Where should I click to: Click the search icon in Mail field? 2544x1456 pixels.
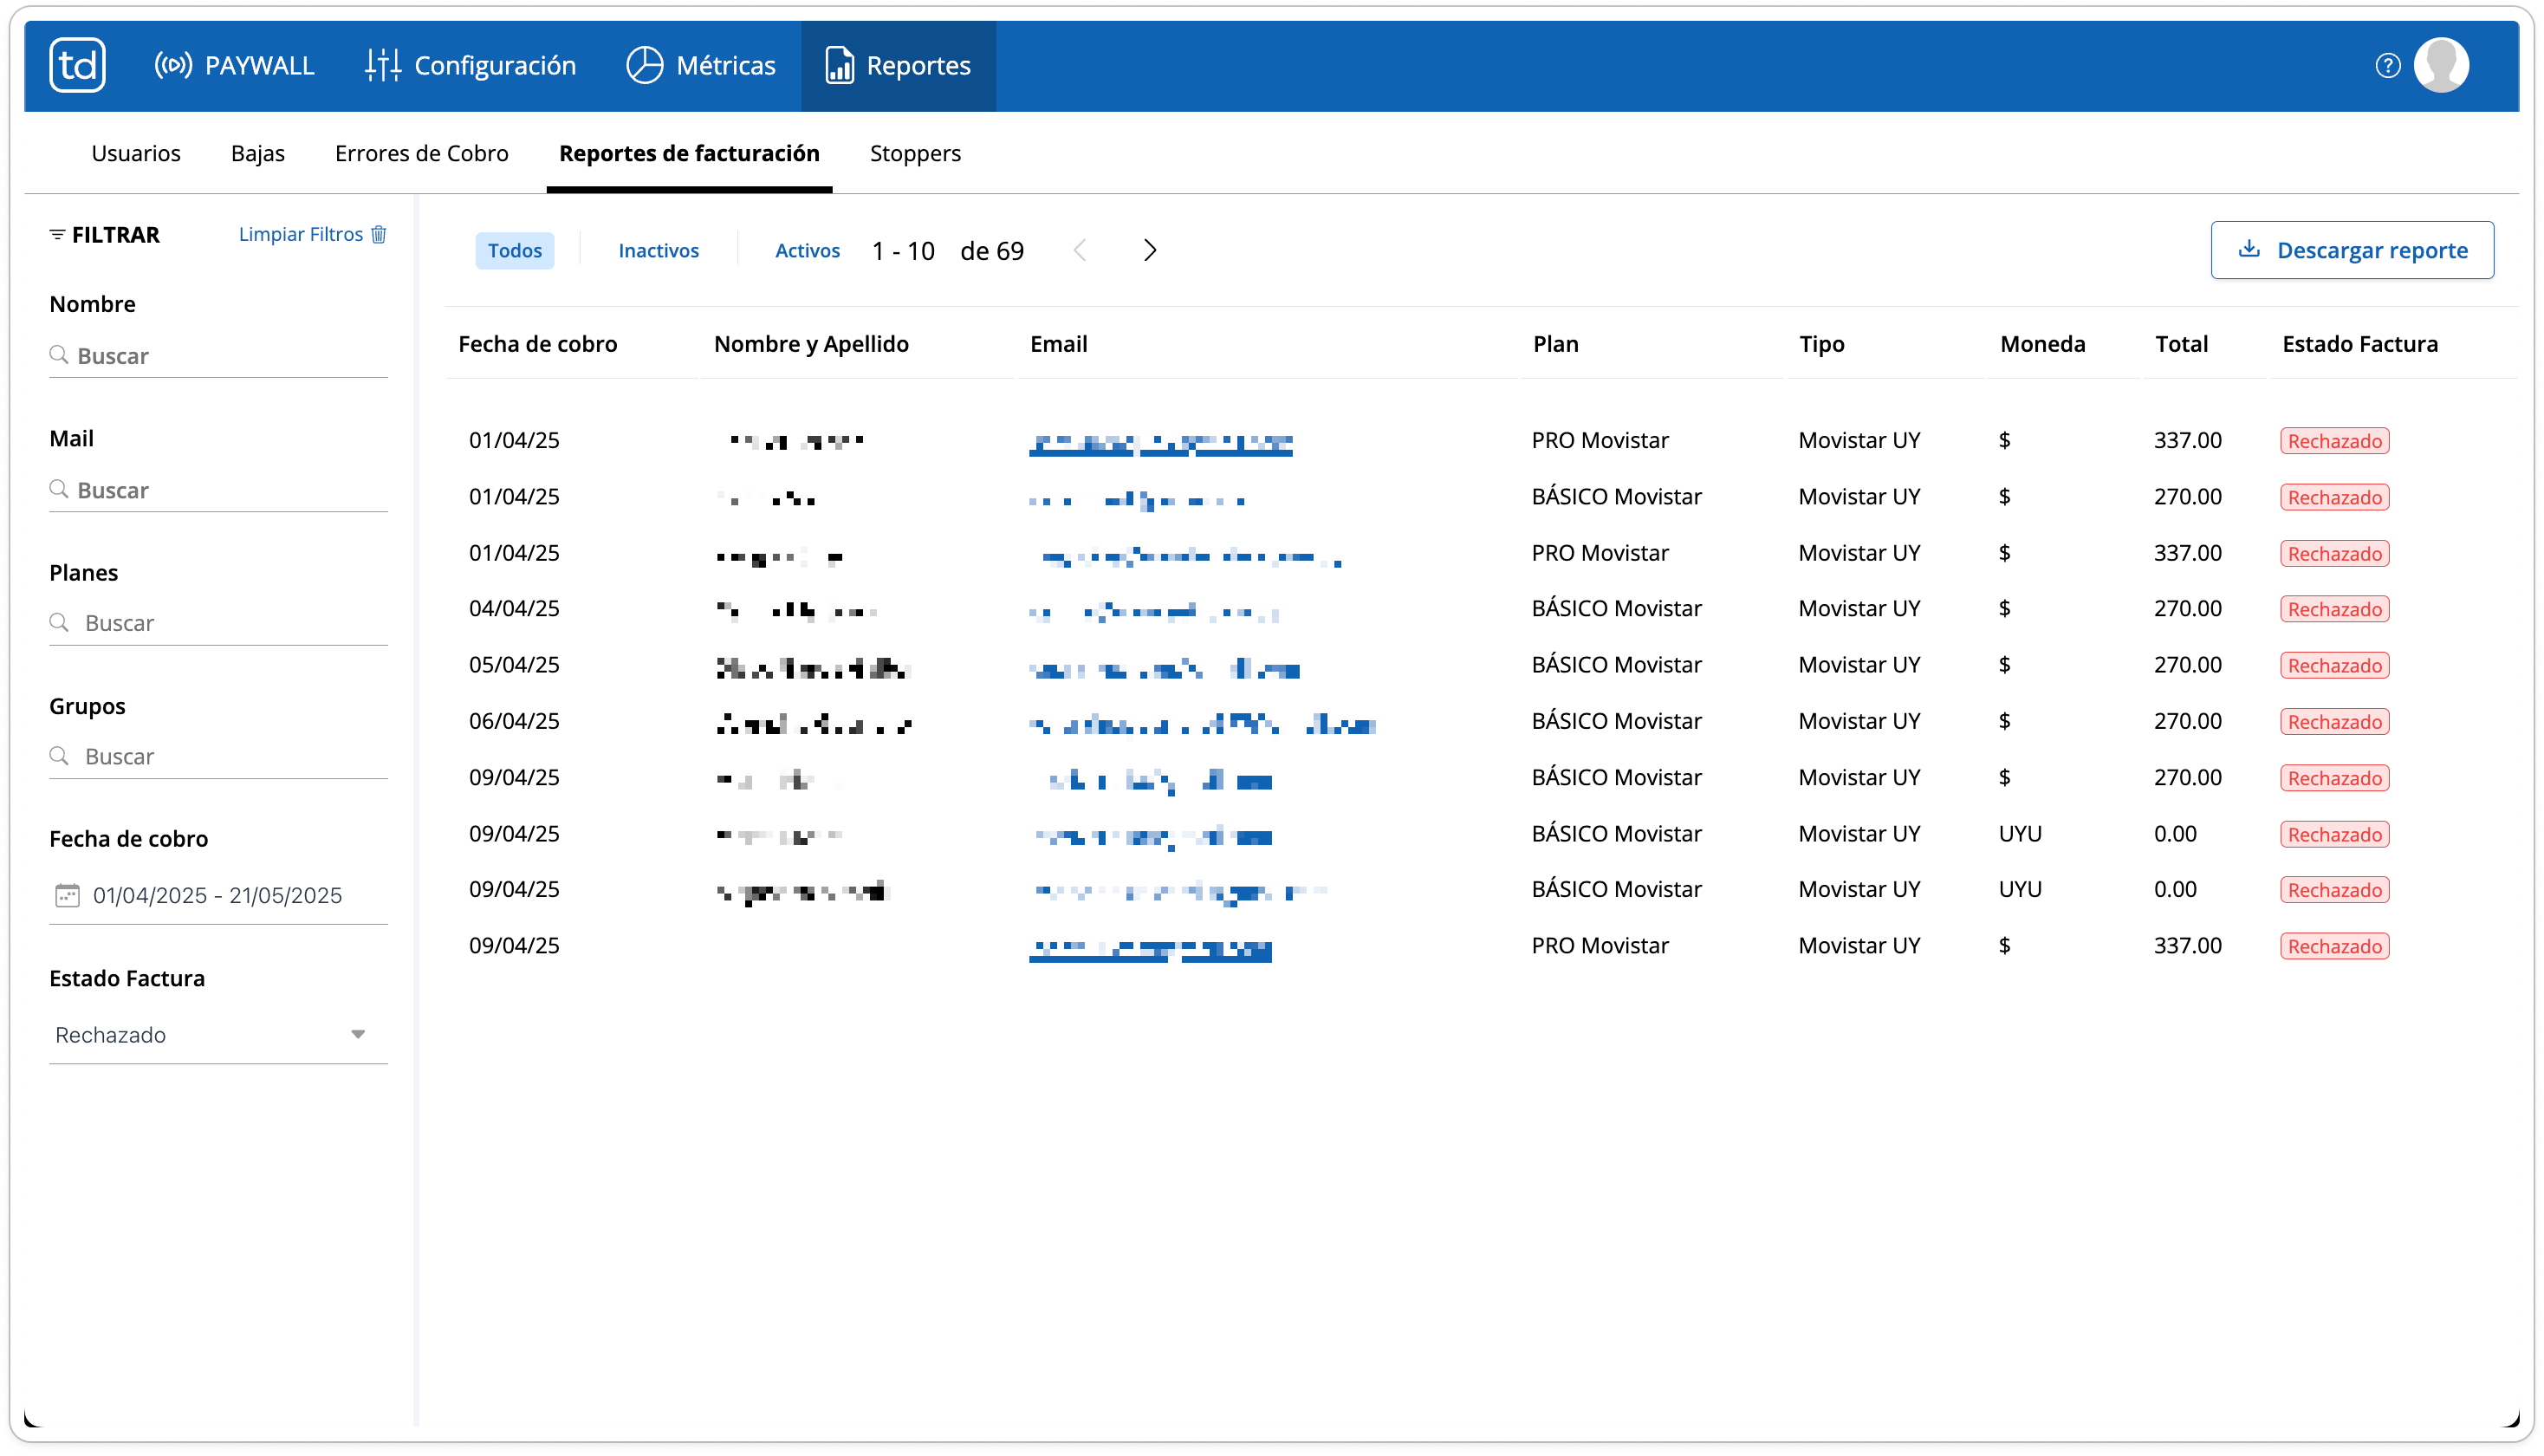[x=59, y=489]
